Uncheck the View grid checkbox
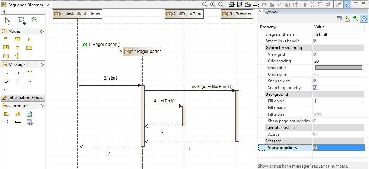This screenshot has height=169, width=369. (315, 54)
